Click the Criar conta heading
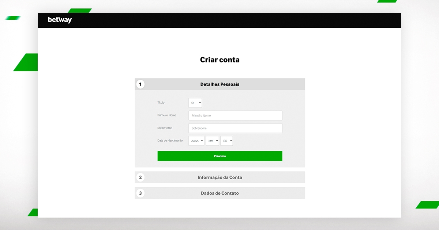Image resolution: width=439 pixels, height=230 pixels. [219, 60]
